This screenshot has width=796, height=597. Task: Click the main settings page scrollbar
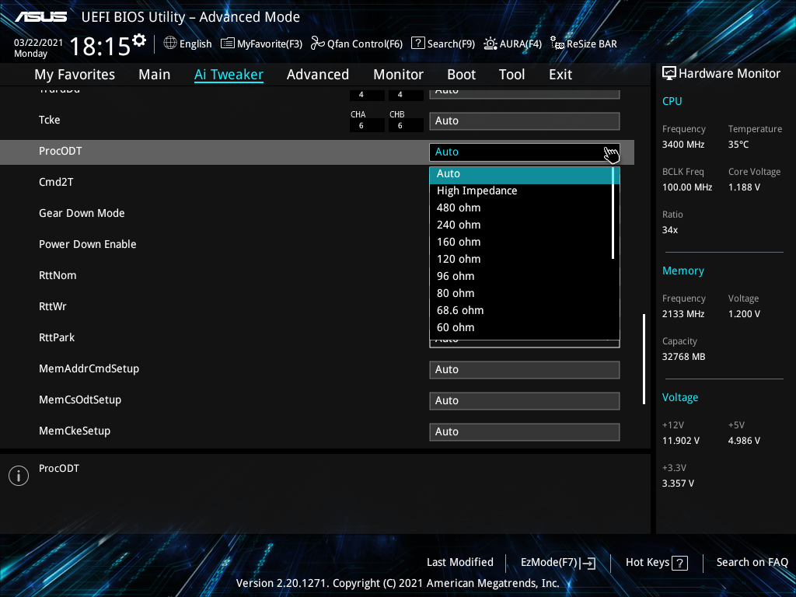(644, 359)
